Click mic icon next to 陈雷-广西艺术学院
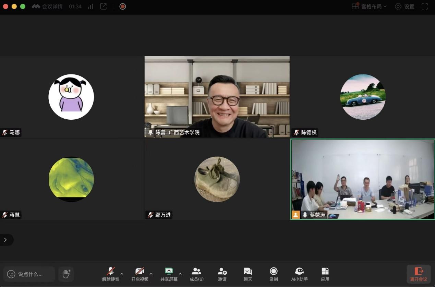435x287 pixels. pos(150,132)
